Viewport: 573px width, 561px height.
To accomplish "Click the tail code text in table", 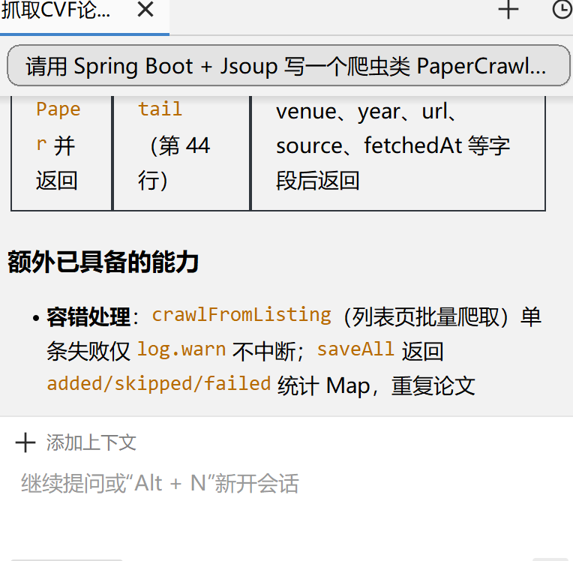I will tap(160, 109).
